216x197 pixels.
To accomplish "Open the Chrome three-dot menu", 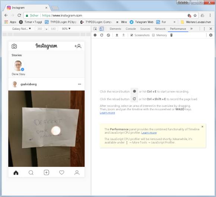I will coord(210,15).
